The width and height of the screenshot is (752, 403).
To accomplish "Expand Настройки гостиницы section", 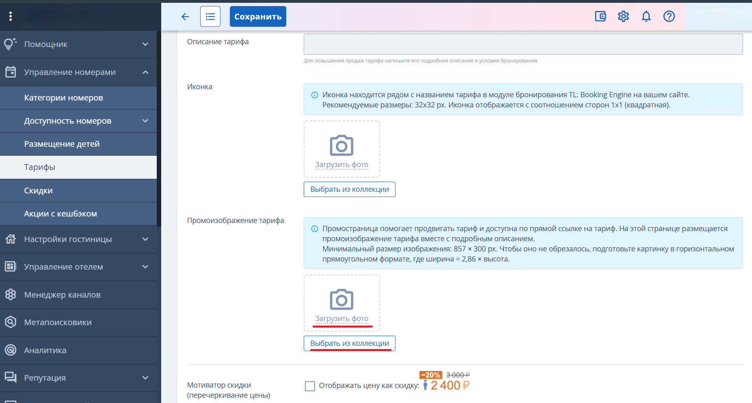I will pyautogui.click(x=145, y=239).
